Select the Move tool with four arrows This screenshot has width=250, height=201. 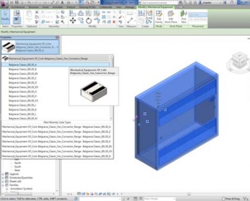(73, 21)
